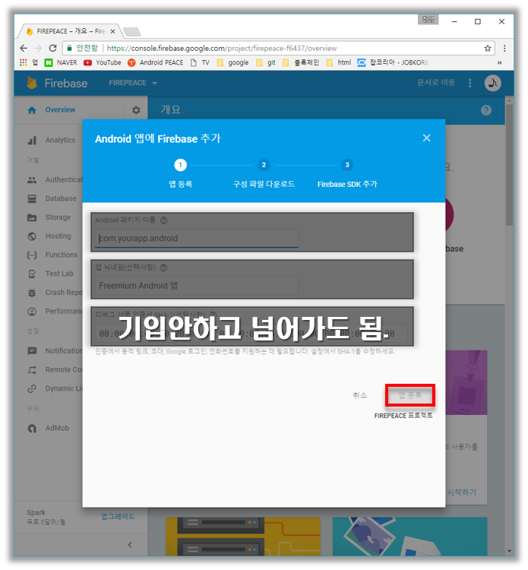Go back with the browser back arrow

point(24,49)
